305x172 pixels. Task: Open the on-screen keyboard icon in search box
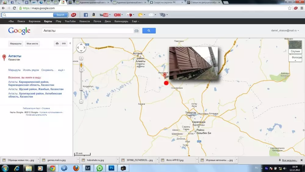point(136,31)
